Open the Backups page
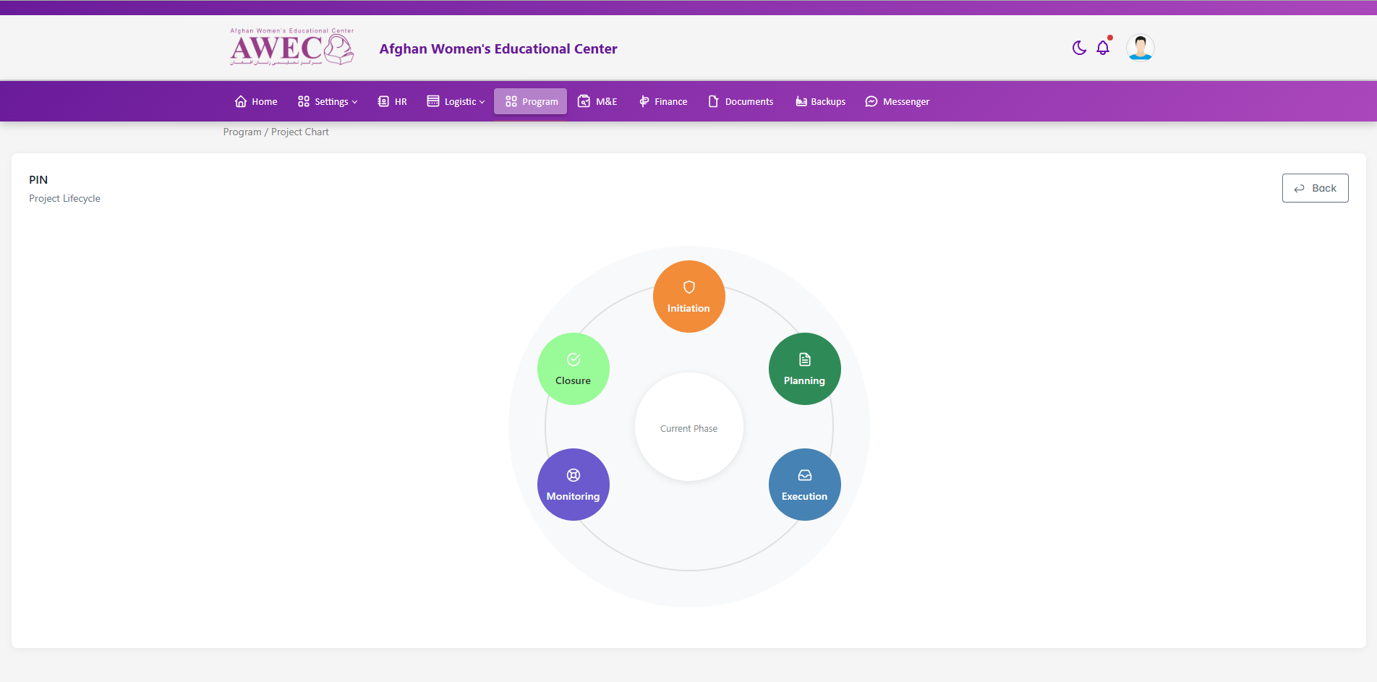Image resolution: width=1377 pixels, height=682 pixels. tap(820, 102)
